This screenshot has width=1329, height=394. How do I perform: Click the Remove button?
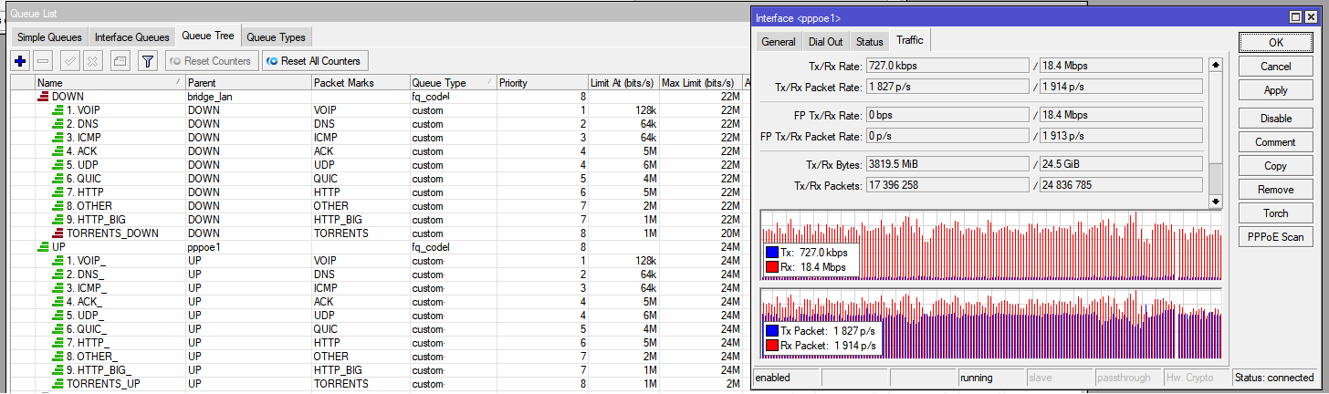(x=1276, y=190)
